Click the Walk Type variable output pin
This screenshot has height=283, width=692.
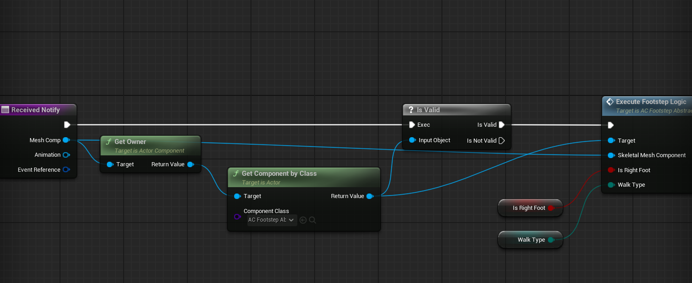[551, 240]
